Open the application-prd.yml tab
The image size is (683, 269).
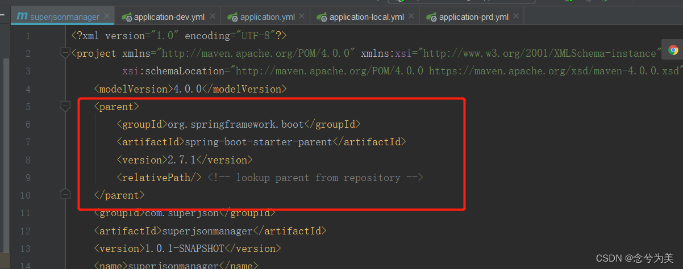(x=473, y=16)
